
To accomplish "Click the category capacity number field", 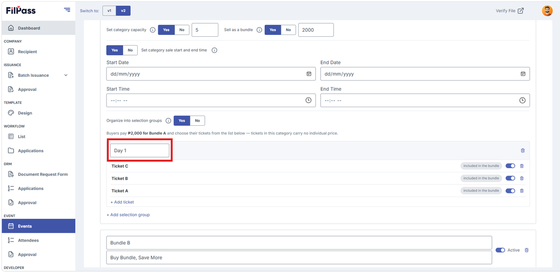I will coord(205,30).
